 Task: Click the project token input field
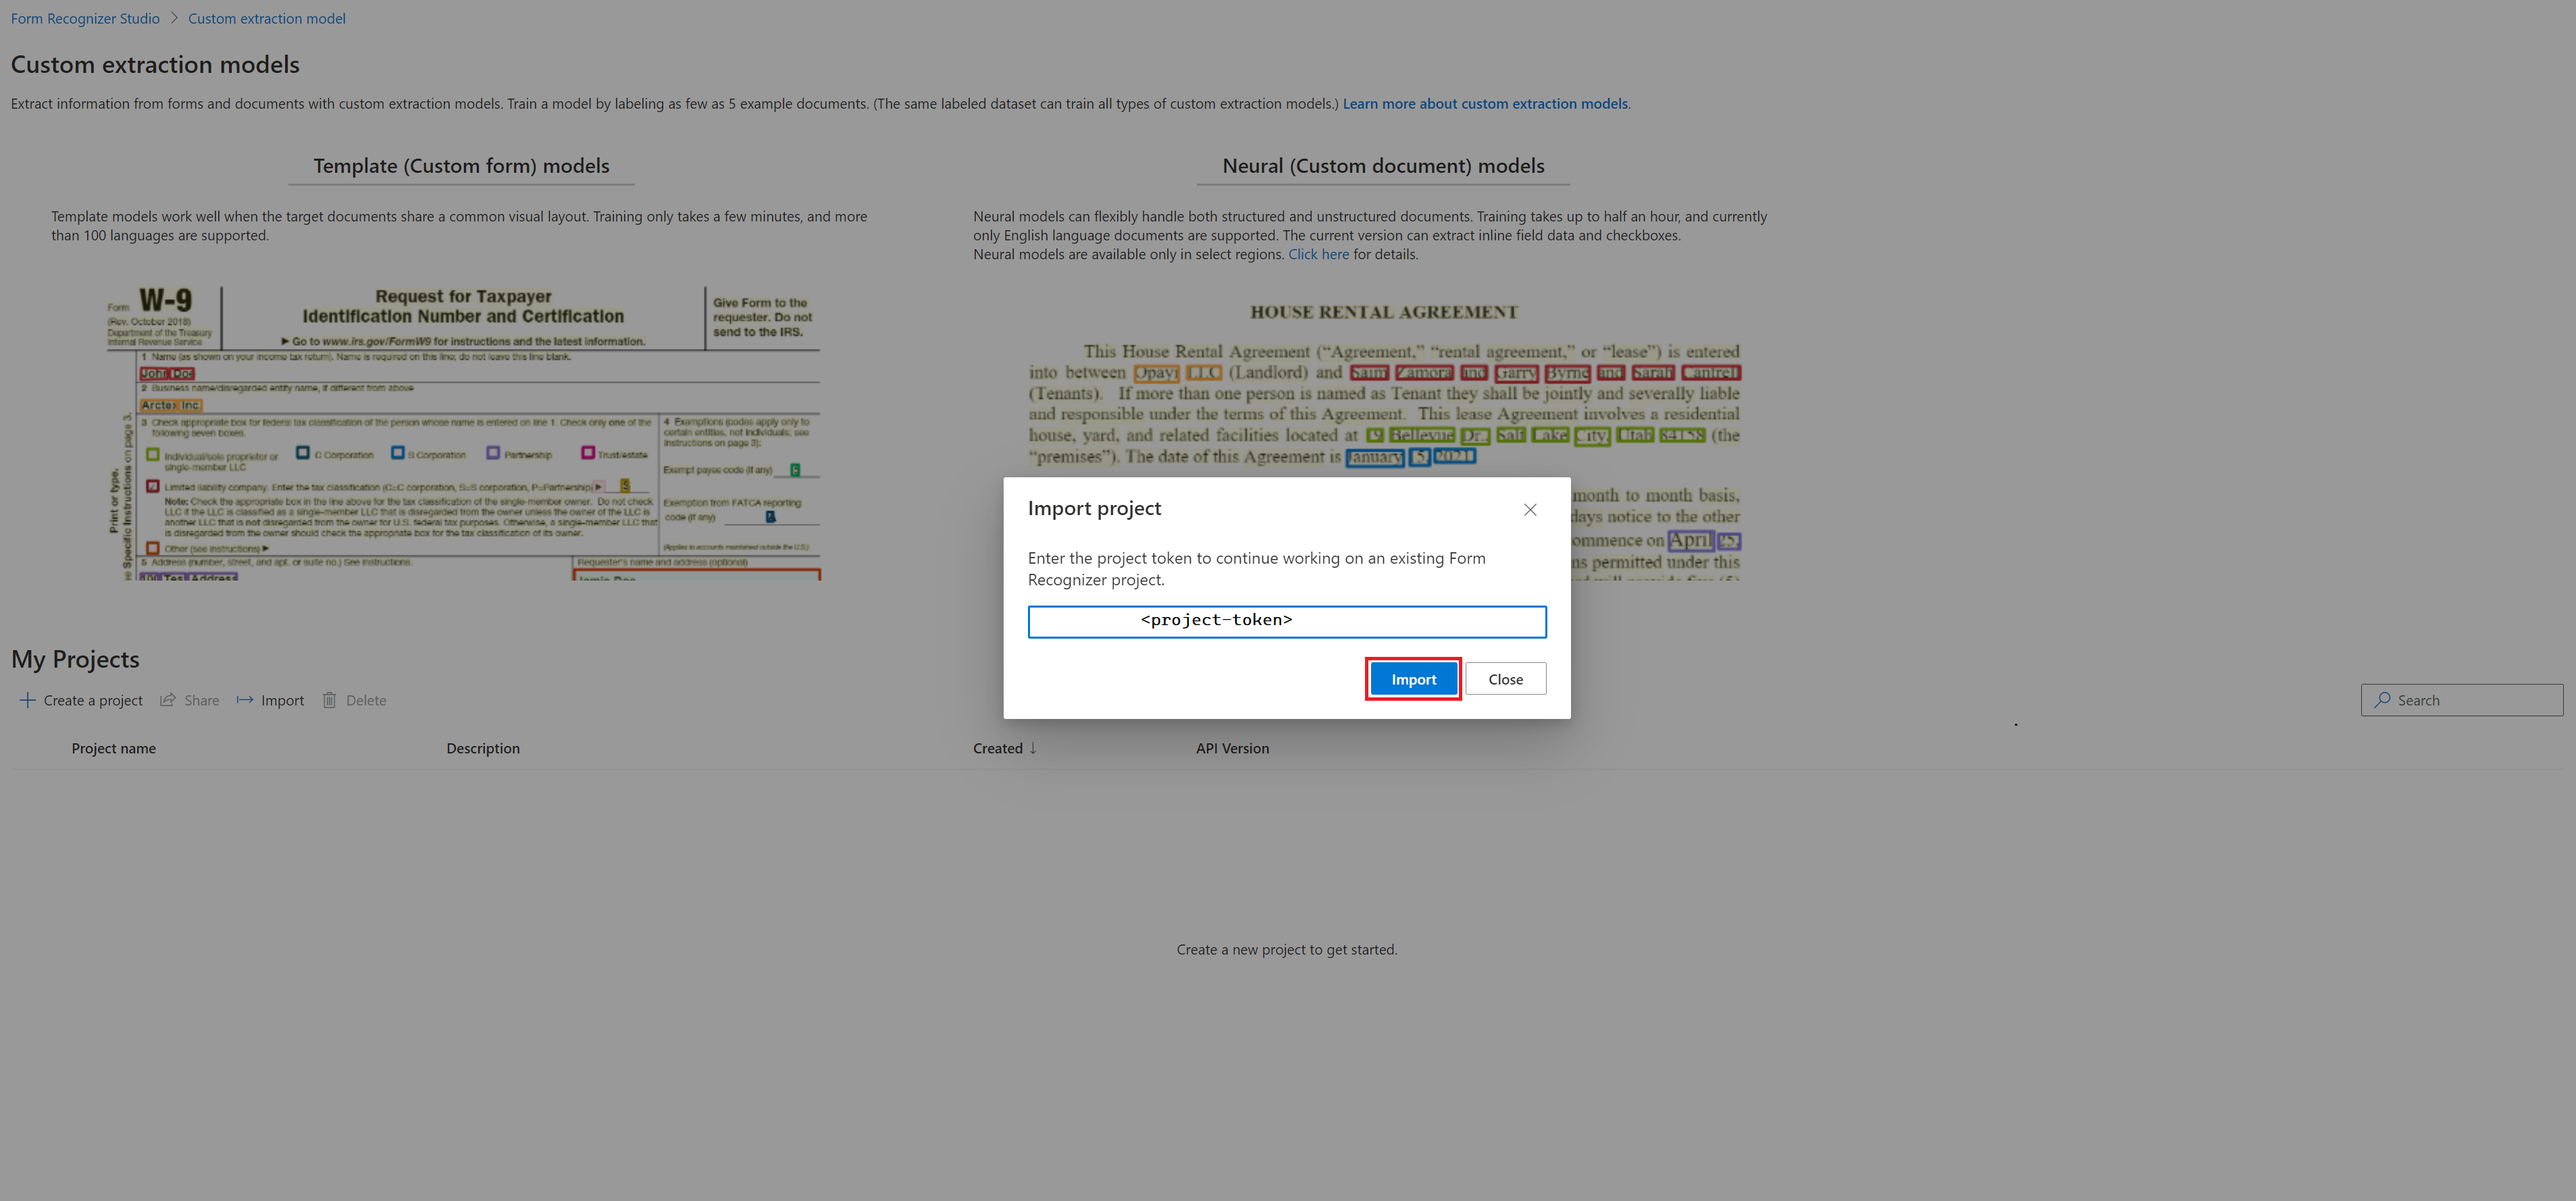pyautogui.click(x=1288, y=619)
